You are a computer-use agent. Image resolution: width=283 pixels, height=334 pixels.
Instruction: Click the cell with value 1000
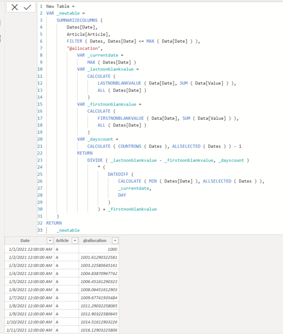coord(99,249)
